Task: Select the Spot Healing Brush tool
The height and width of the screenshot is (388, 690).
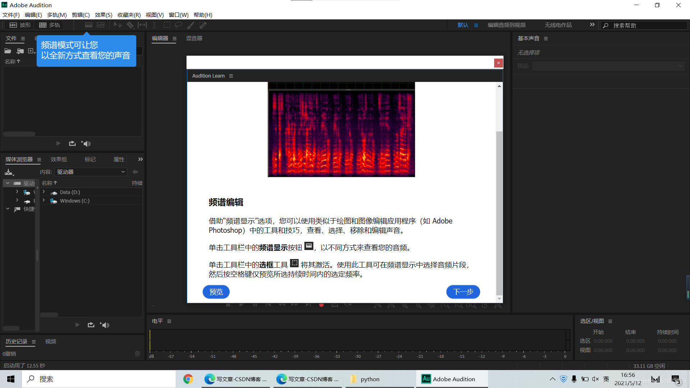Action: 203,25
